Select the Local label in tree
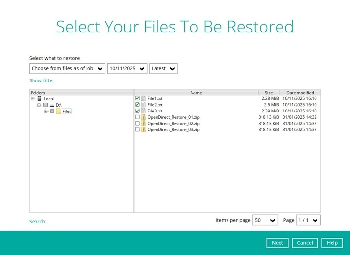350x255 pixels. coord(49,99)
